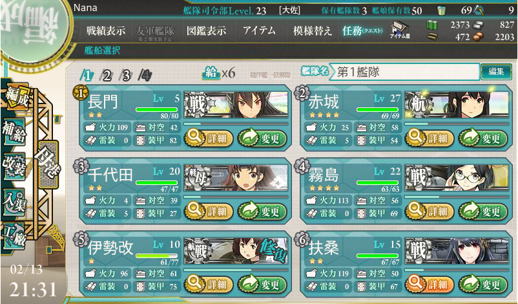518x304 pixels.
Task: Open the 入渠 docking repair sidebar icon
Action: [14, 202]
